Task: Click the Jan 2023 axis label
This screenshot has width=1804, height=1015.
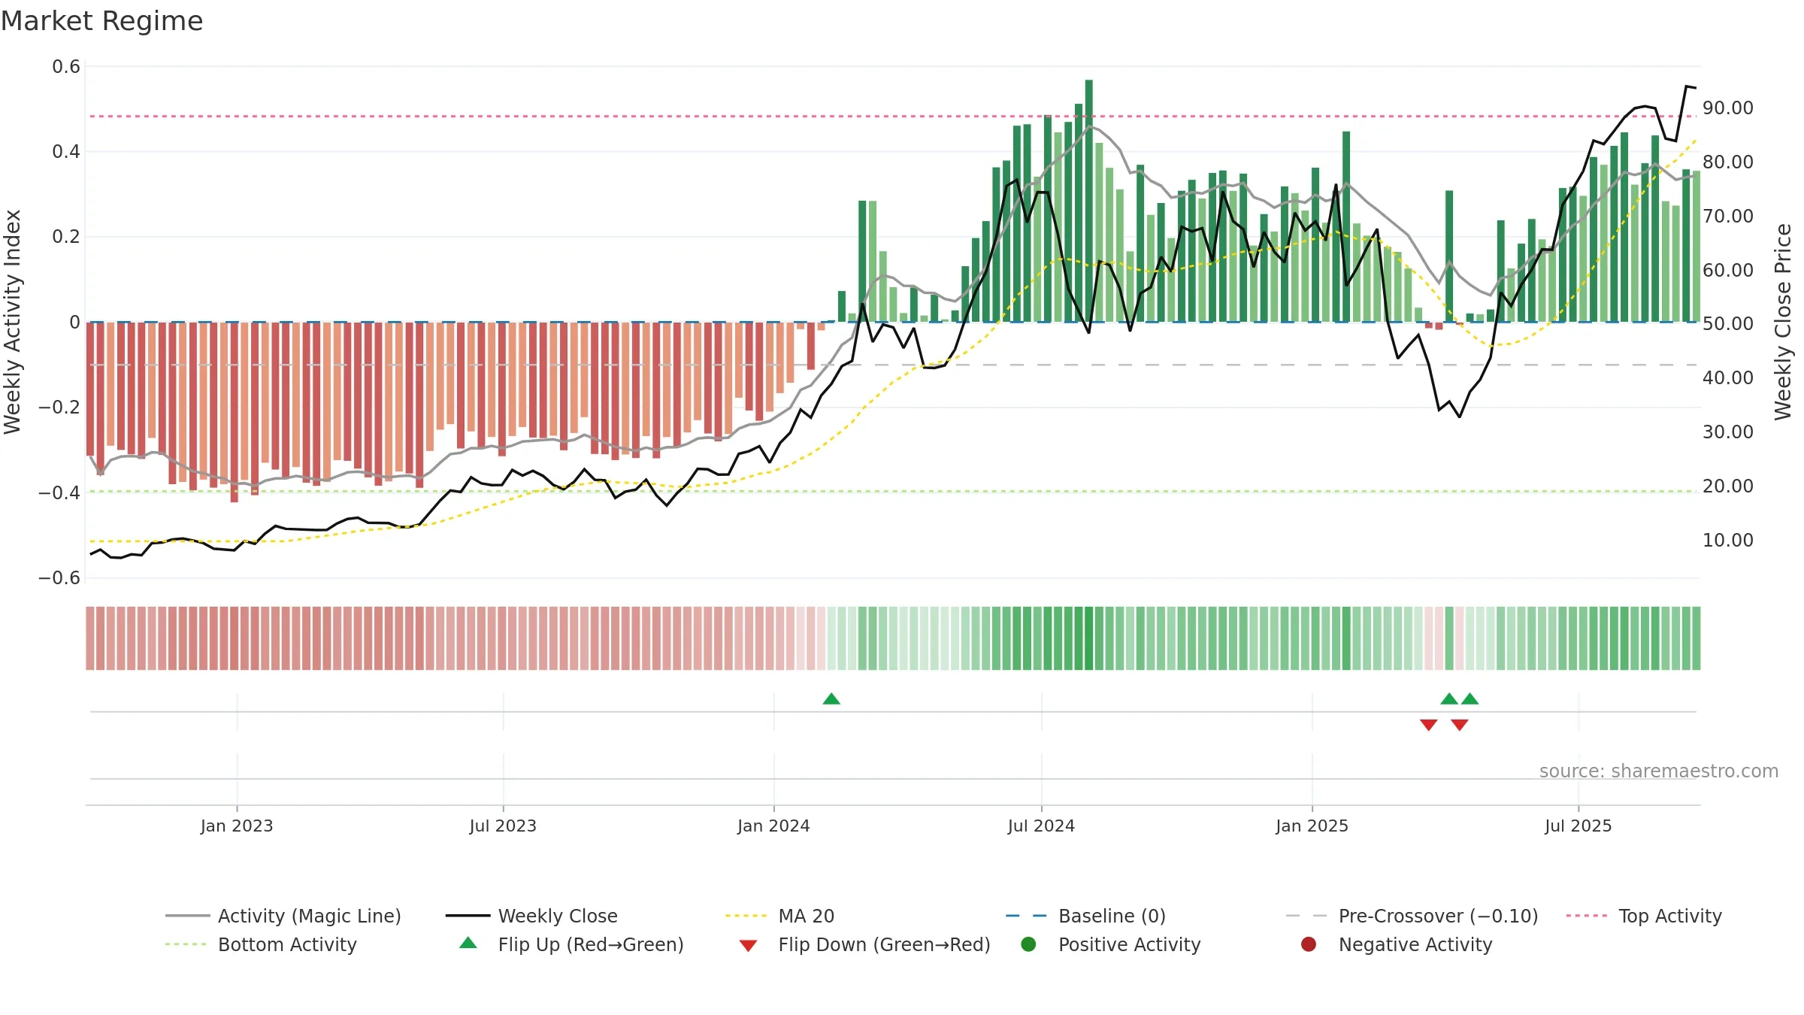Action: 237,826
